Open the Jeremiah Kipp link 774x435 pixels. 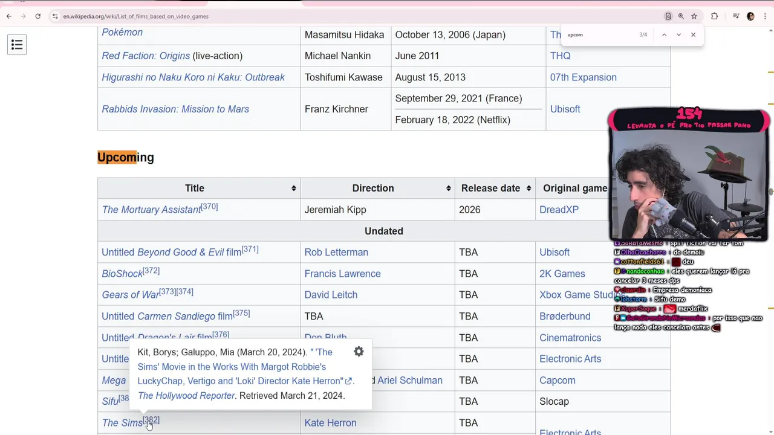pos(335,210)
